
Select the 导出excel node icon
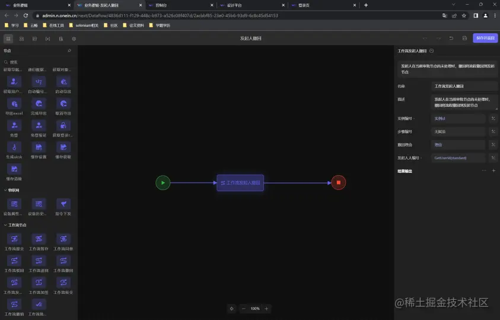14,104
